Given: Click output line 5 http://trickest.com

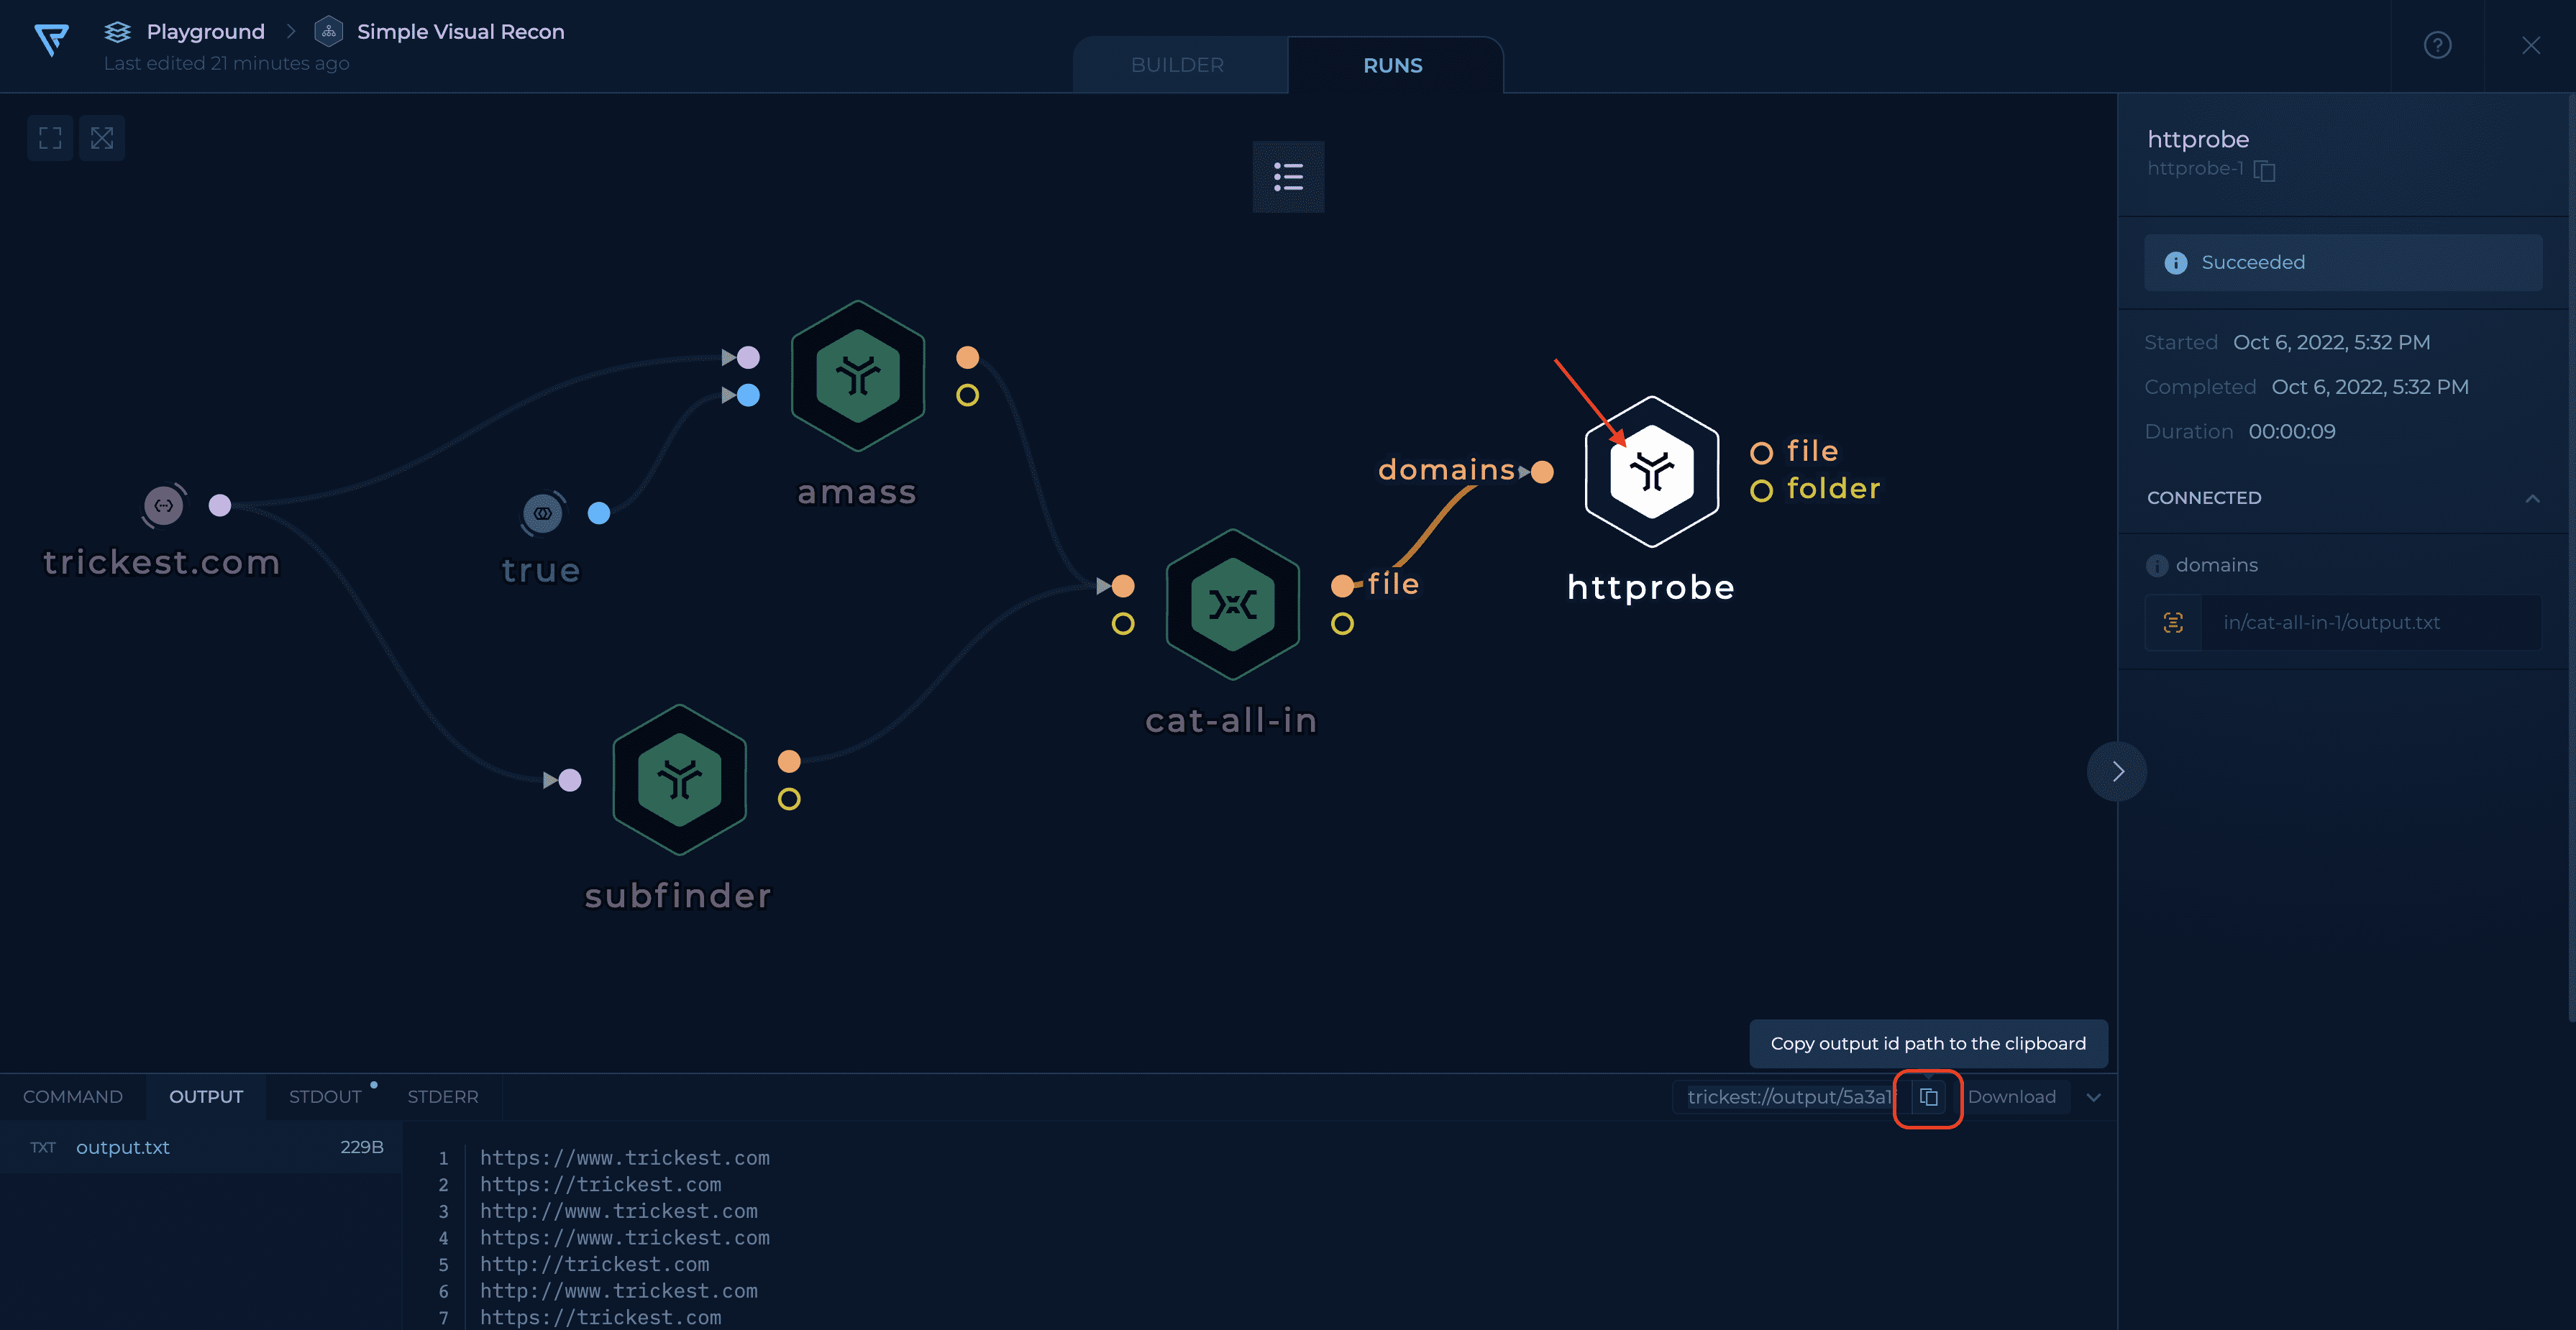Looking at the screenshot, I should click(x=595, y=1265).
